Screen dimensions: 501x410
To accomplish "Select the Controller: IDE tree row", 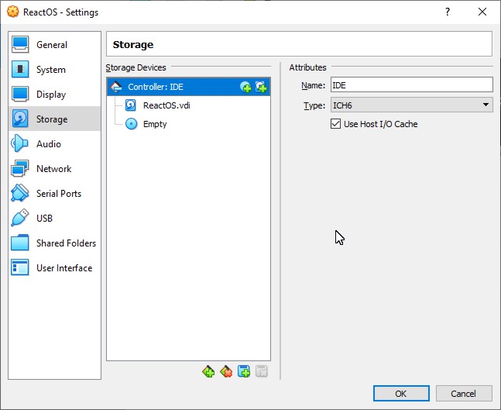I will pyautogui.click(x=188, y=87).
